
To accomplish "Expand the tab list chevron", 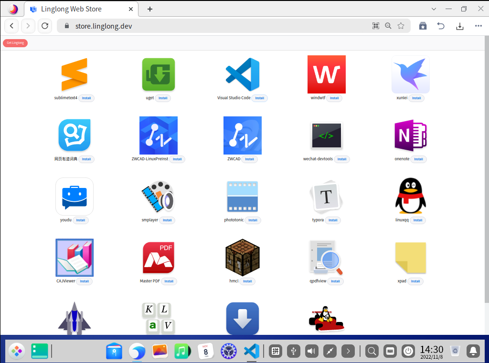I will (434, 9).
